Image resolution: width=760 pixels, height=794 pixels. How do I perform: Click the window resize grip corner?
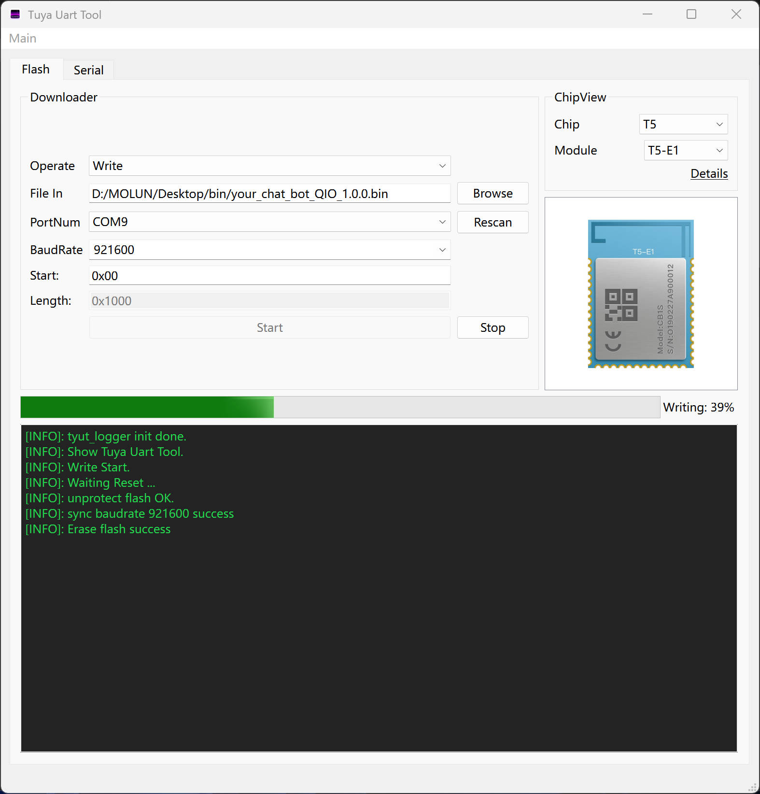(752, 787)
